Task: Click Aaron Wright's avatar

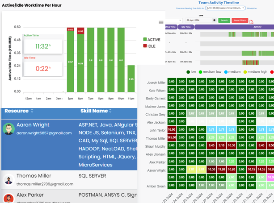Action: (x=8, y=129)
